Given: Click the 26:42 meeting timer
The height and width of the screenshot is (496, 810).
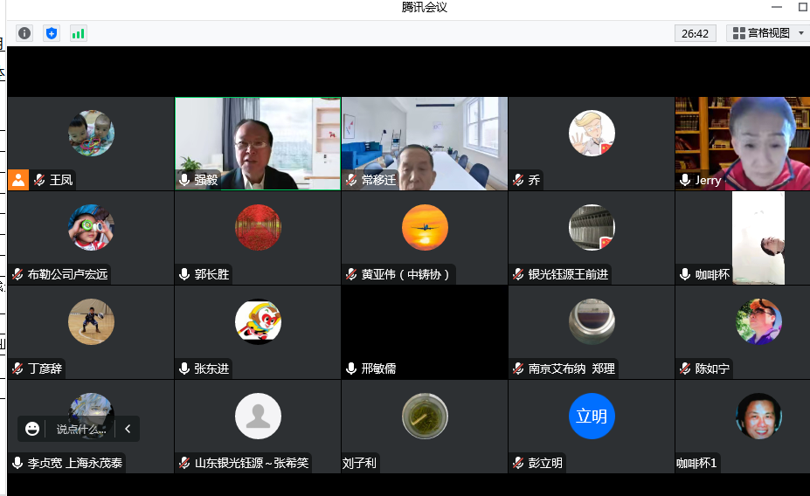Looking at the screenshot, I should tap(695, 33).
